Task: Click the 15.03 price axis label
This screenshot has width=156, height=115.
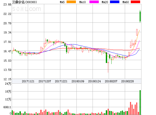Action: [7, 61]
